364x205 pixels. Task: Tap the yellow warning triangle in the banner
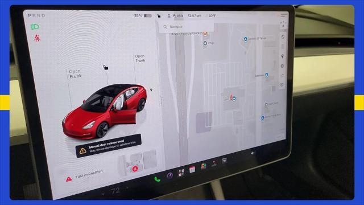point(83,151)
